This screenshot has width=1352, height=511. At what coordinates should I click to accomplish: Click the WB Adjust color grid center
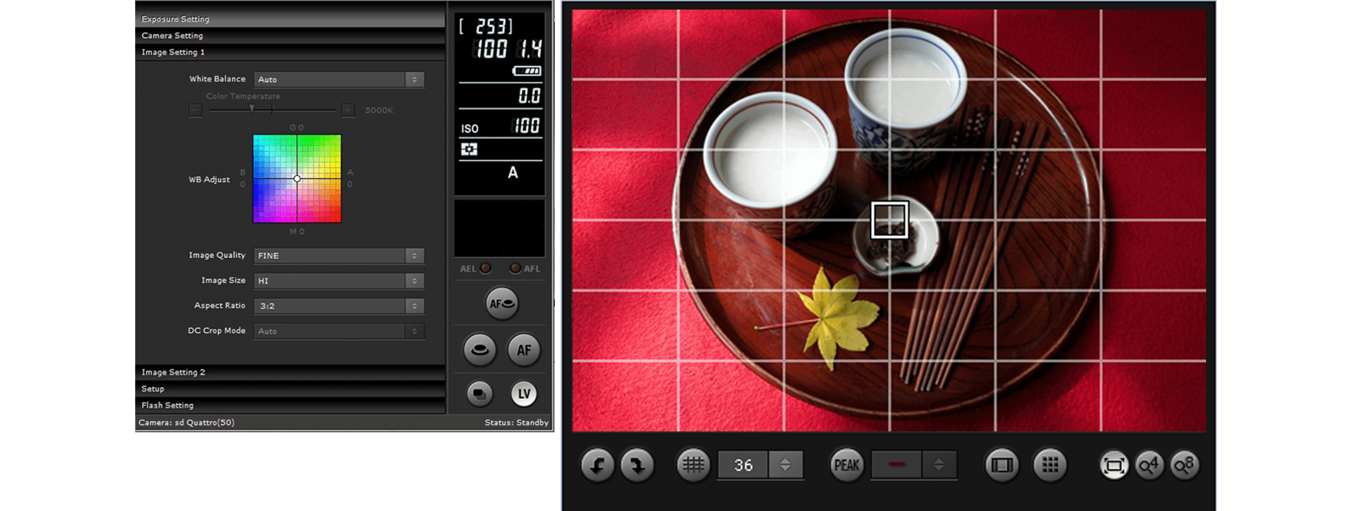(x=297, y=178)
